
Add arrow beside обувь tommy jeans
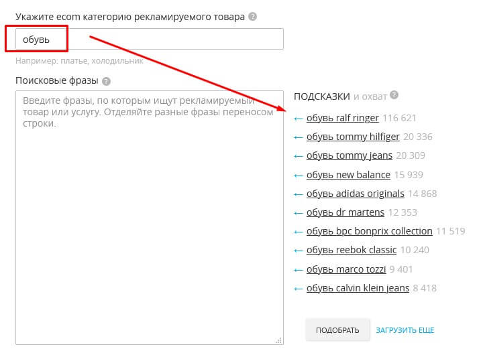pyautogui.click(x=298, y=156)
